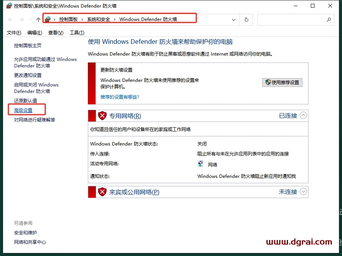Viewport: 342px width, 256px height.
Task: Click the address bar firewall icon
Action: (x=48, y=19)
